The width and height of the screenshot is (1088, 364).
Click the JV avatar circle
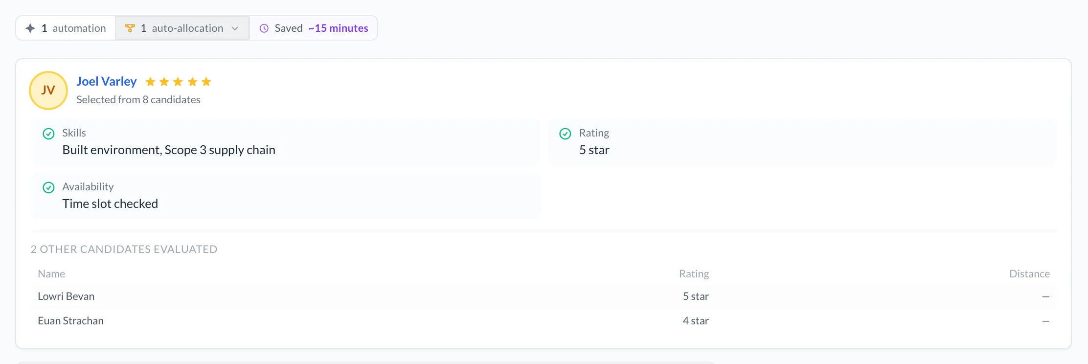48,91
